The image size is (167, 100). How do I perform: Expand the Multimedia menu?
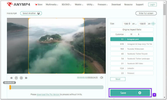pos(52,4)
